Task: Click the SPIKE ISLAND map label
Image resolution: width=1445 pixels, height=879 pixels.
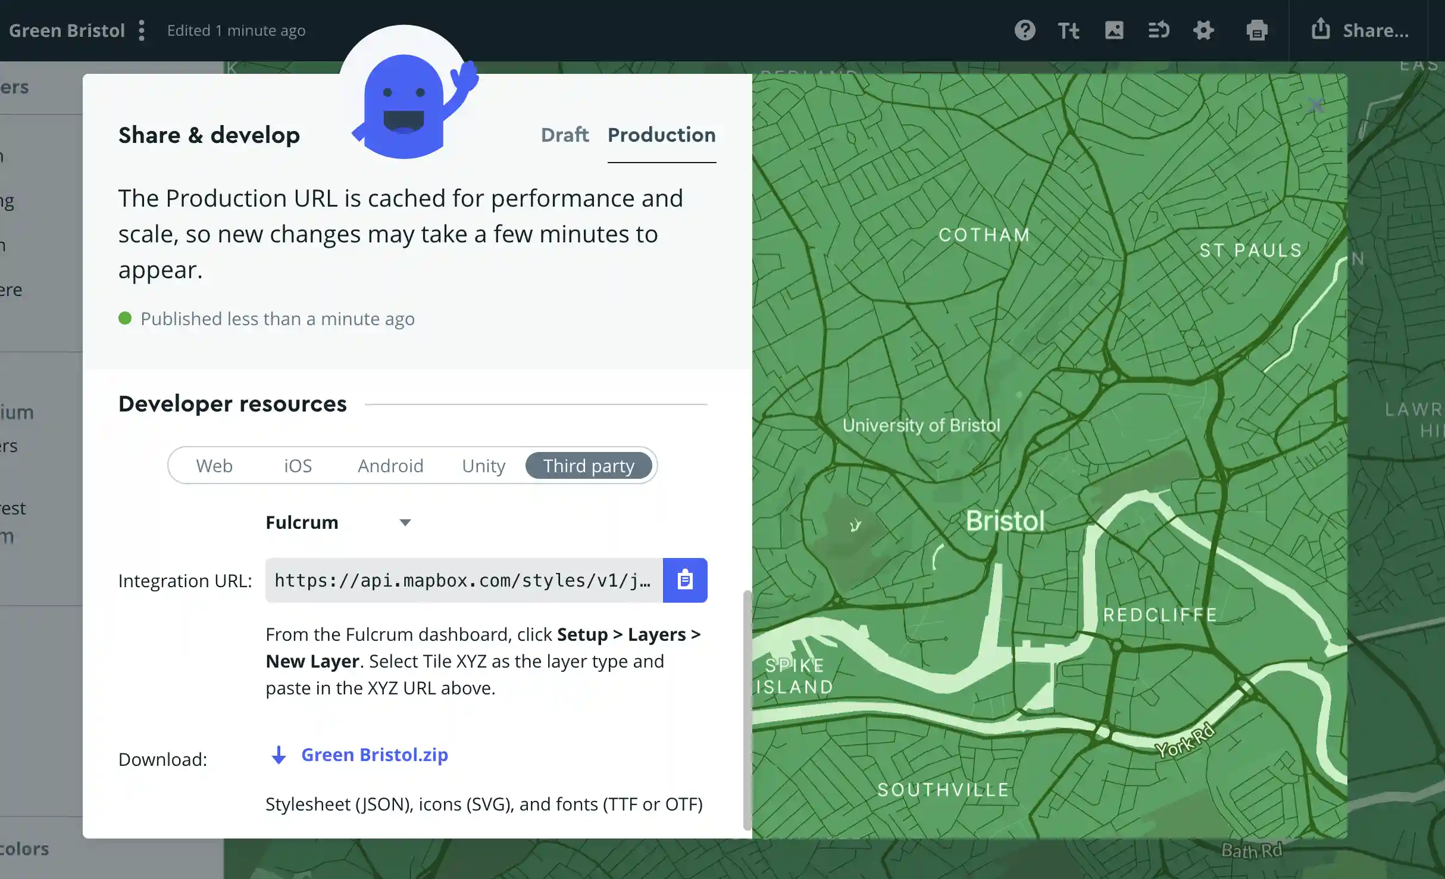Action: 795,676
